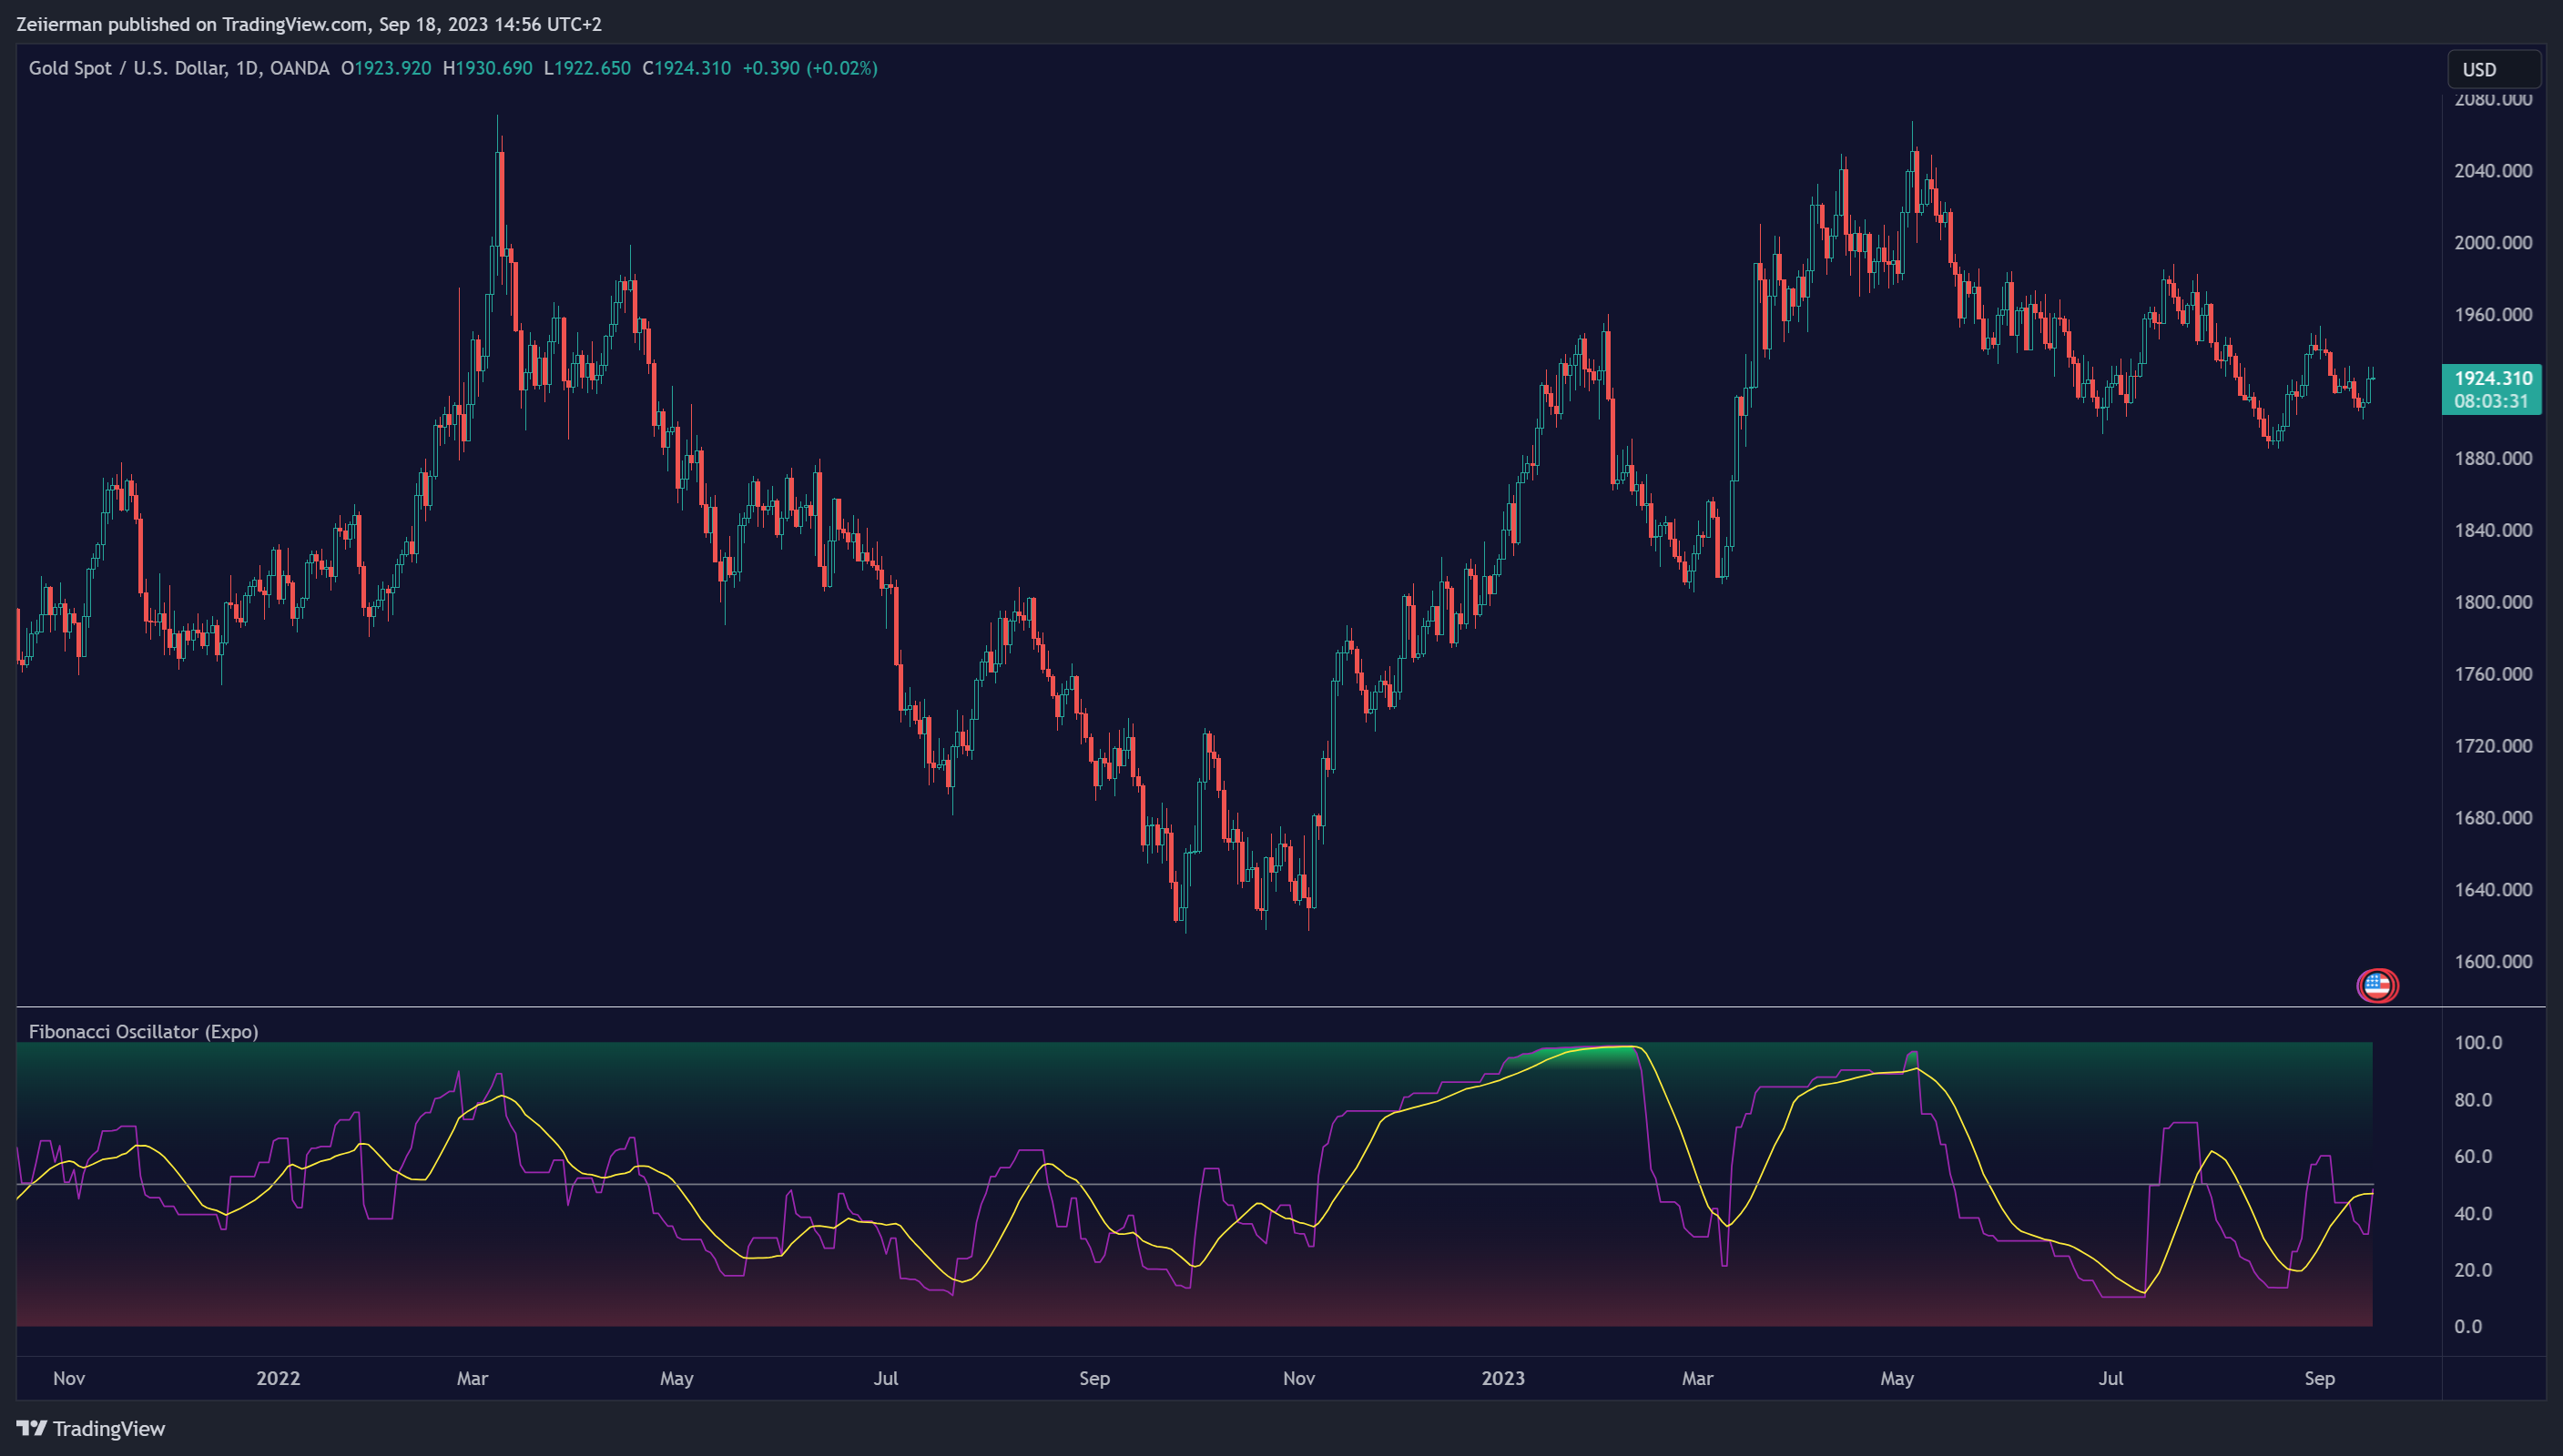Click the 1720.000 price axis label
Screen dimensions: 2563x1456
[x=2493, y=746]
